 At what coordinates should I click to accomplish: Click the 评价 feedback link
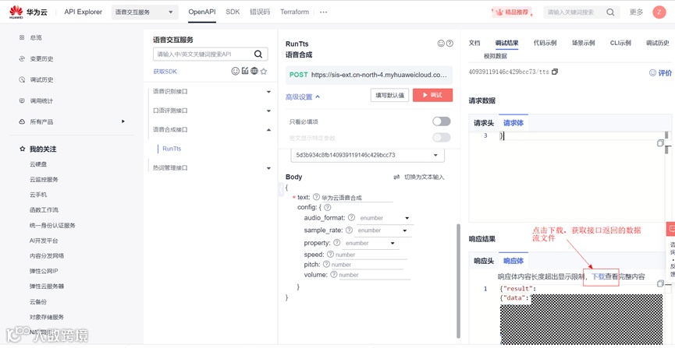[x=660, y=73]
